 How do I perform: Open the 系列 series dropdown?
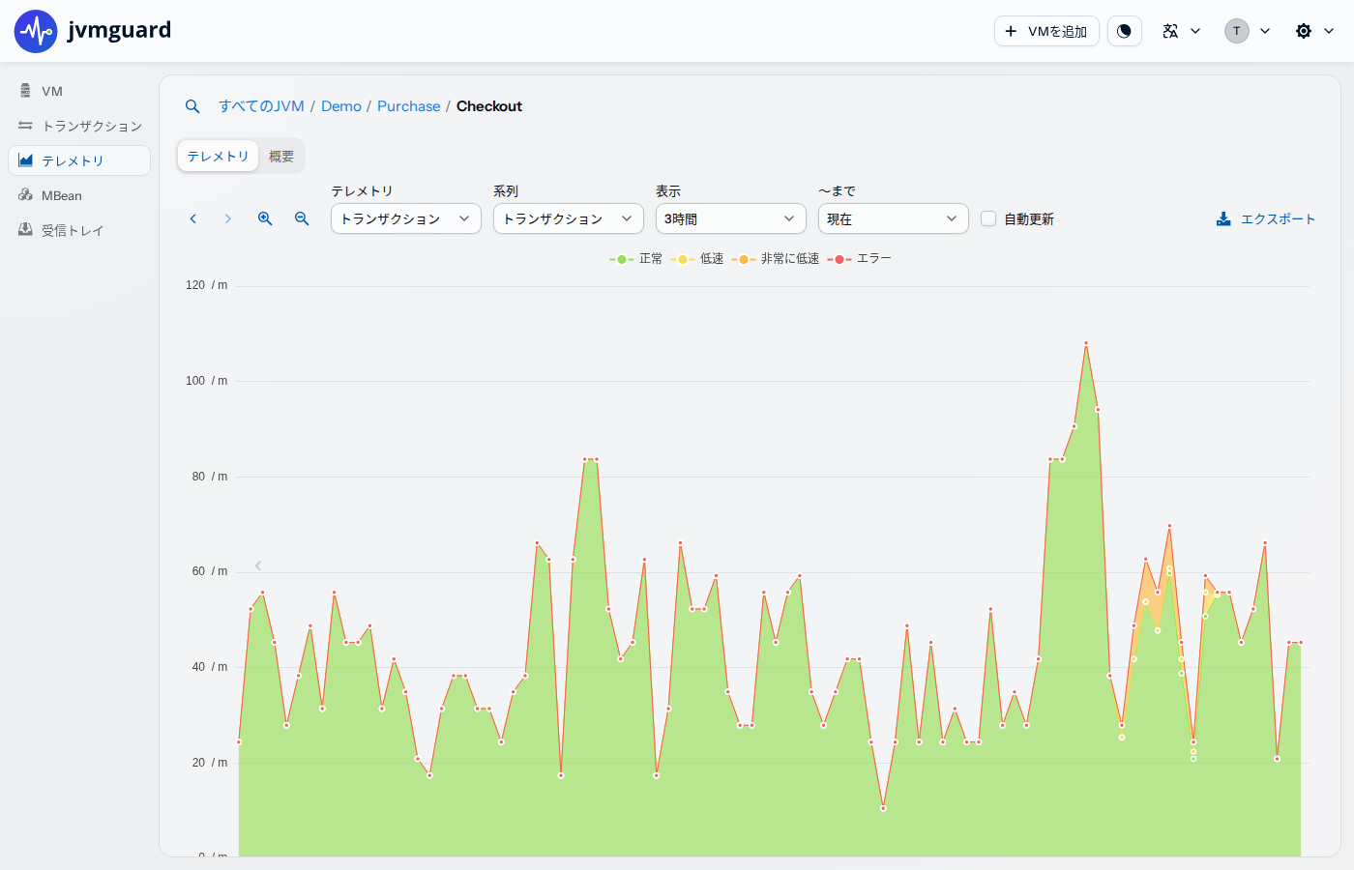pos(569,218)
